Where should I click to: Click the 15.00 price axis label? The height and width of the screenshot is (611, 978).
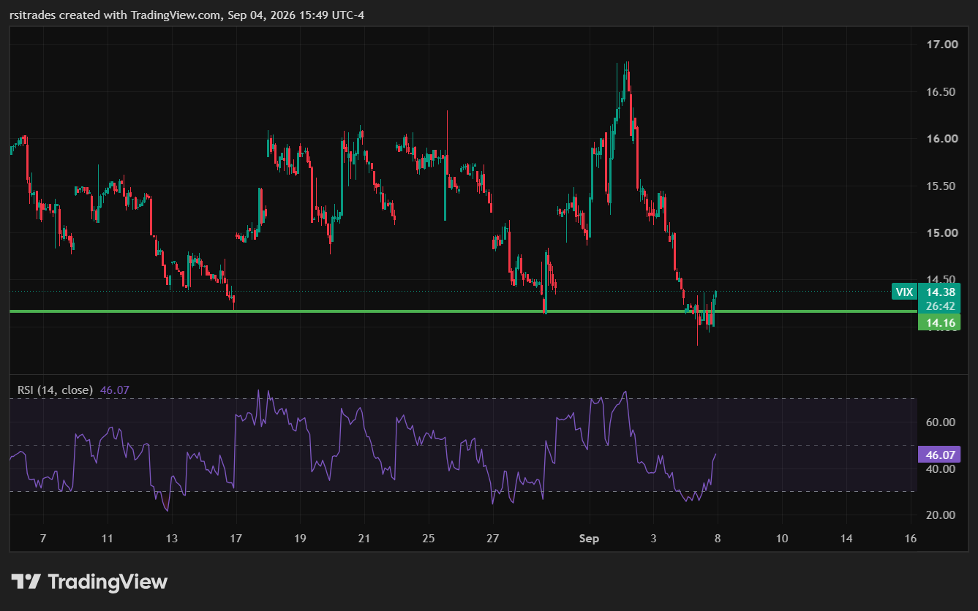942,233
